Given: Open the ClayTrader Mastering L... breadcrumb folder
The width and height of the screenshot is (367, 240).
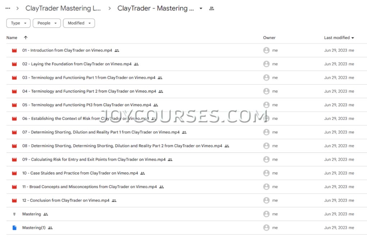Looking at the screenshot, I should [x=63, y=8].
